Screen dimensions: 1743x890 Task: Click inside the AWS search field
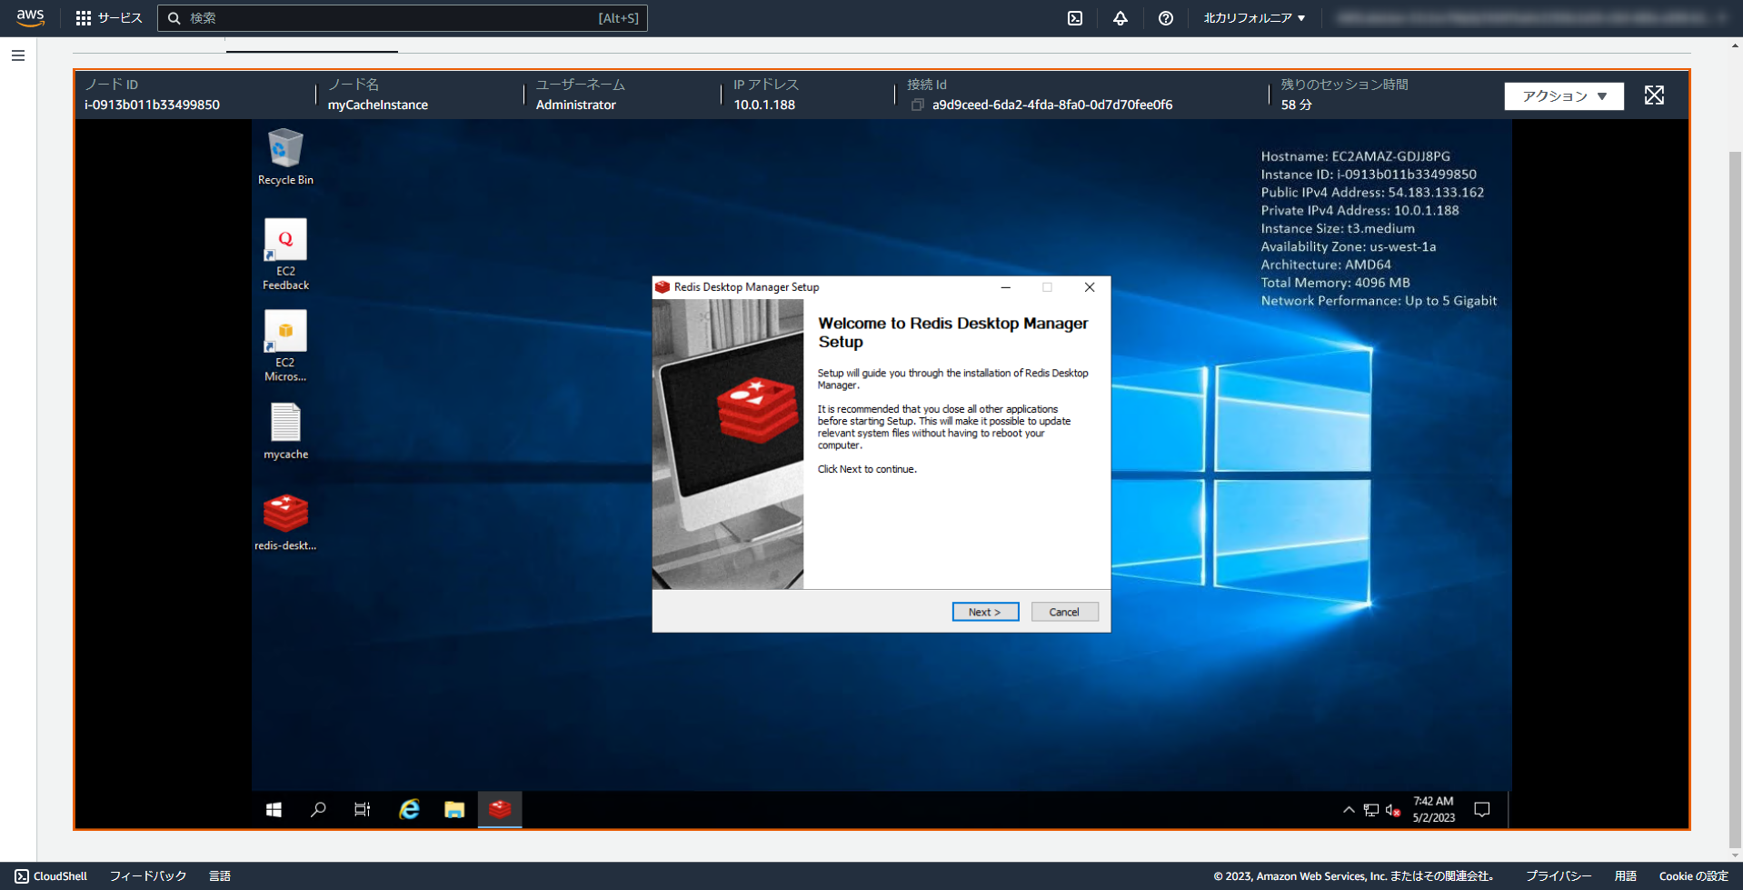coord(400,17)
